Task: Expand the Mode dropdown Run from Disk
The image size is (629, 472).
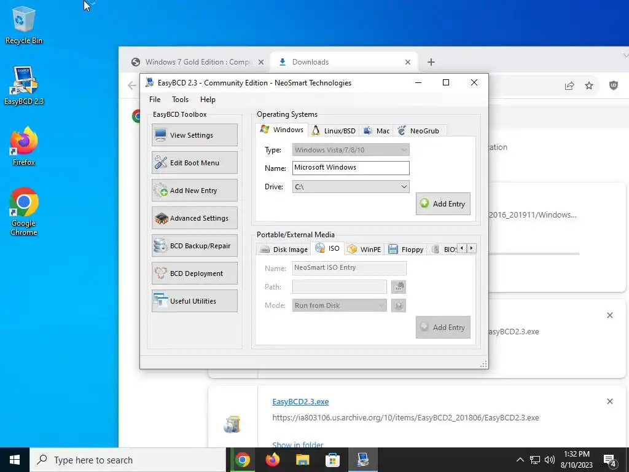Action: pos(339,305)
